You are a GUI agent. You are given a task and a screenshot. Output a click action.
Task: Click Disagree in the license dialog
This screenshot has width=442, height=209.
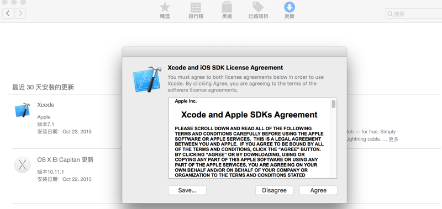tap(274, 190)
